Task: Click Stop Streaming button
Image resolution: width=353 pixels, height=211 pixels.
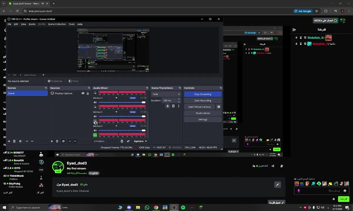Action: 203,94
